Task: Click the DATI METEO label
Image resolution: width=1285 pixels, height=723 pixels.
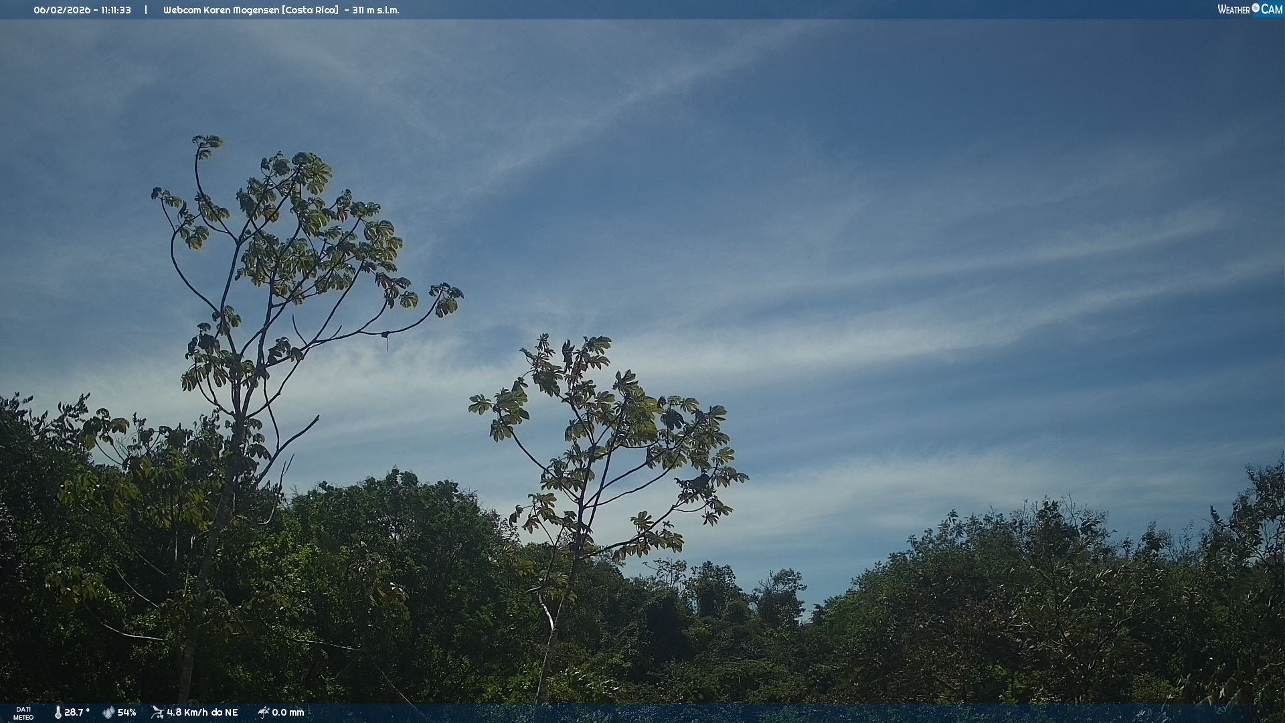Action: 23,713
